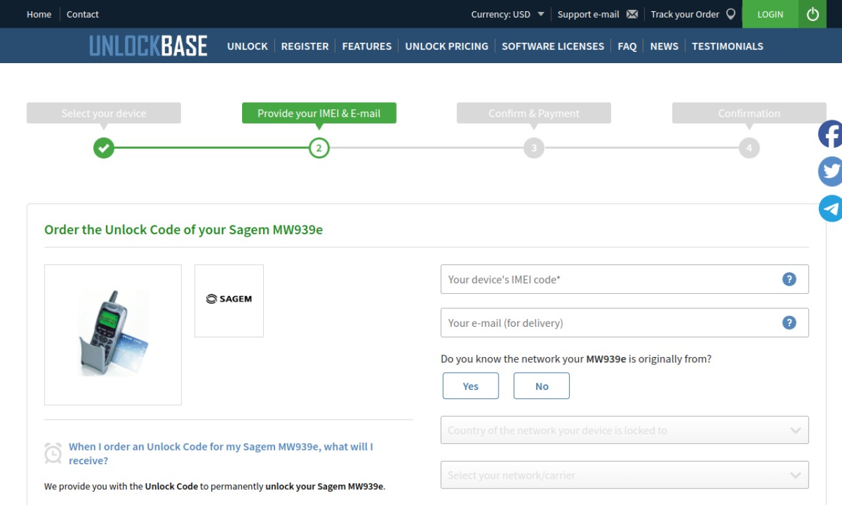Image resolution: width=842 pixels, height=505 pixels.
Task: Select No for knowing the network
Action: coord(541,386)
